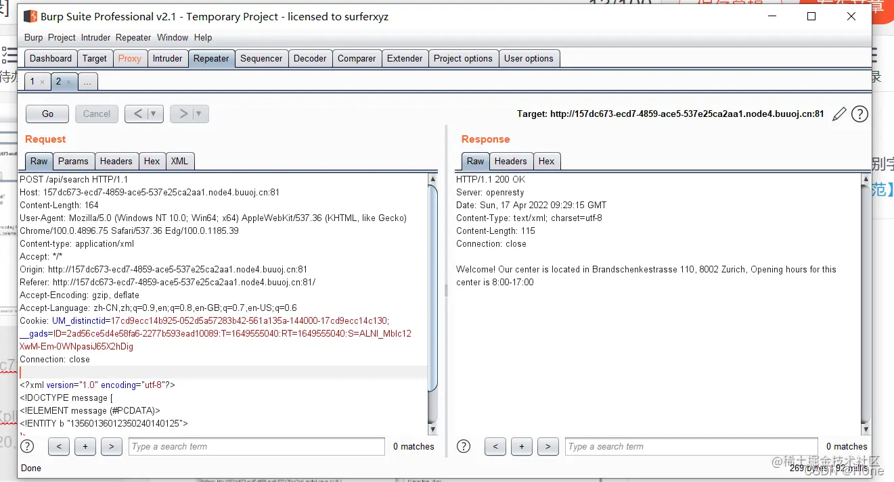Switch to the Comparer tab

357,58
